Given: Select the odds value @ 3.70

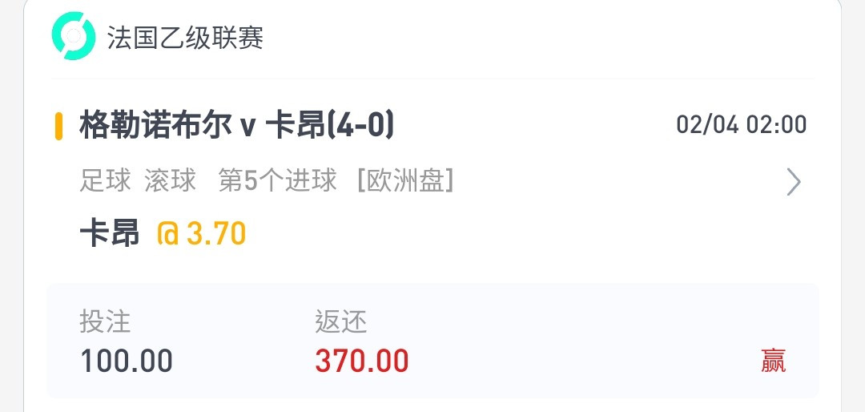Looking at the screenshot, I should (201, 233).
